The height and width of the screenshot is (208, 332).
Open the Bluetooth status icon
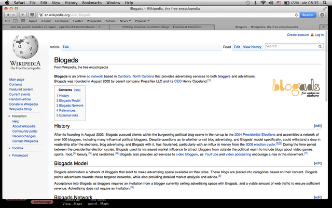coord(255,3)
